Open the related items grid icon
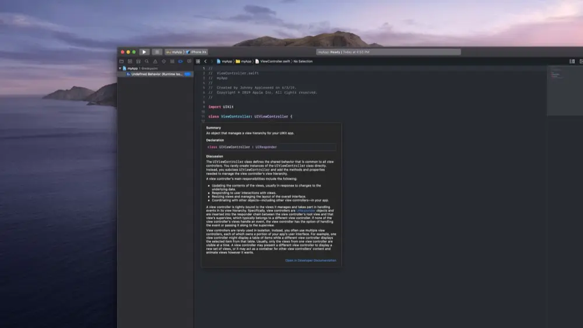This screenshot has height=328, width=583. (198, 61)
